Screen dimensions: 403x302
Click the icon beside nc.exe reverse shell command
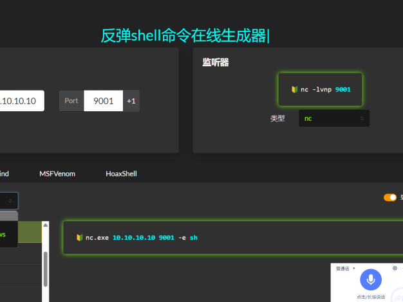[80, 238]
